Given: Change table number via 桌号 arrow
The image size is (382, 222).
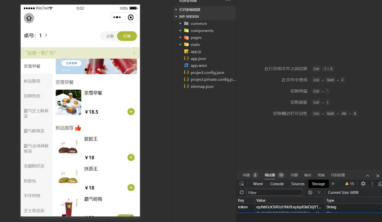Looking at the screenshot, I should pos(46,35).
